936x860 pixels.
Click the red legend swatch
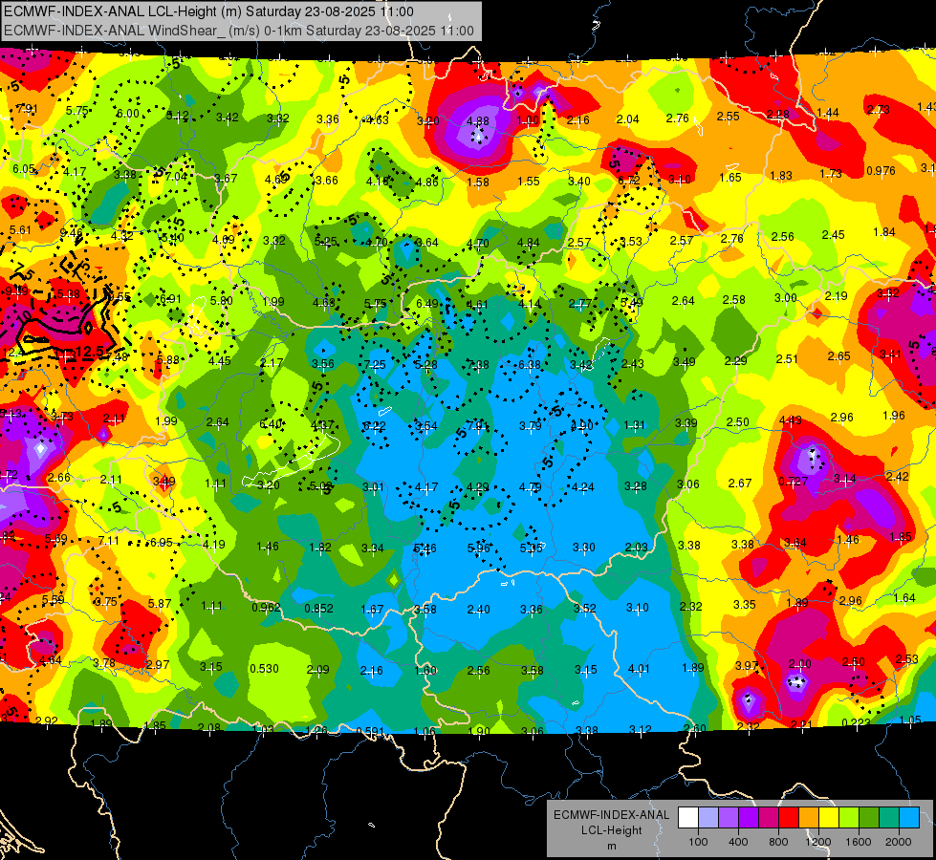[x=789, y=818]
